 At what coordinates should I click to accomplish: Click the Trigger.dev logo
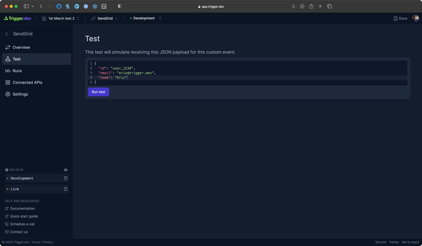point(18,18)
